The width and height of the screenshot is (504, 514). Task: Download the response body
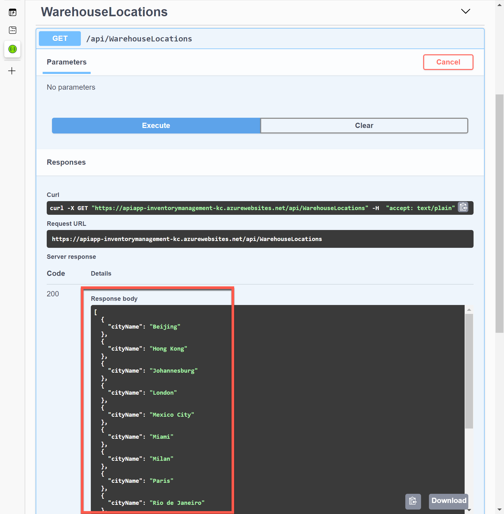pos(448,501)
